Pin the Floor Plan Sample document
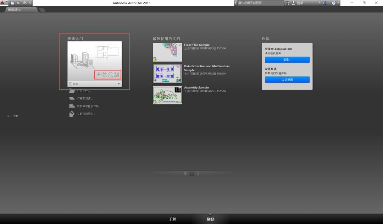 (180, 45)
